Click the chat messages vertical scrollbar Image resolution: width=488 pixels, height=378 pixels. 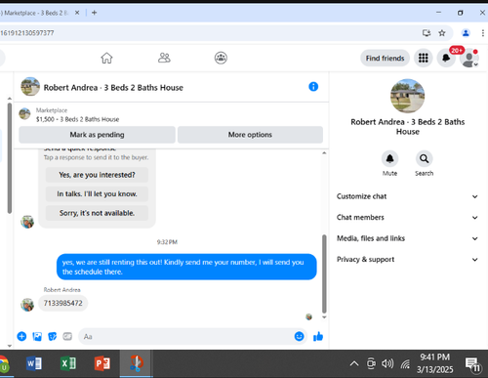pos(324,273)
